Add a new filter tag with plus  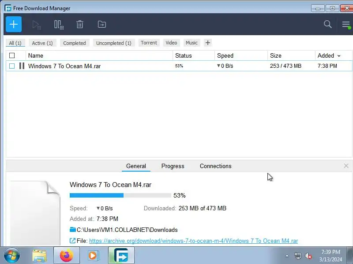coord(208,43)
